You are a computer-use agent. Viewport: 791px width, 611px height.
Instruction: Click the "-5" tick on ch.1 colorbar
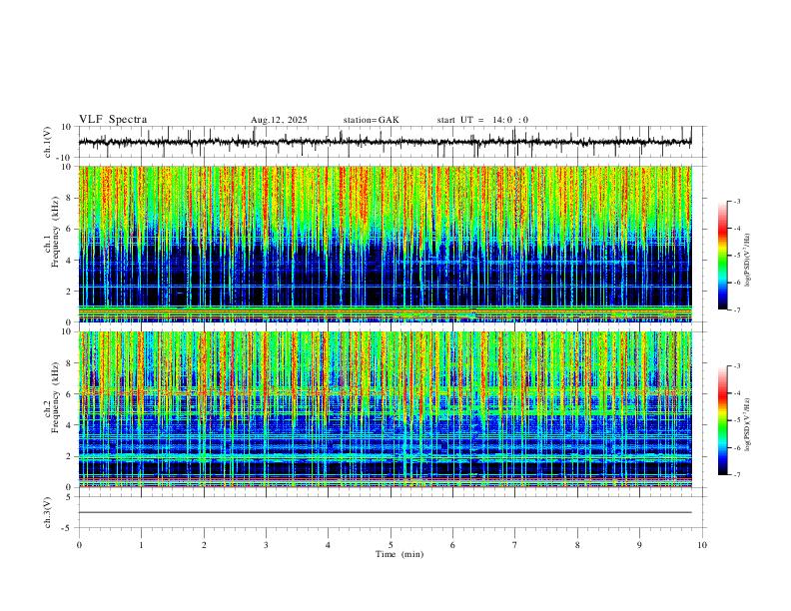736,256
